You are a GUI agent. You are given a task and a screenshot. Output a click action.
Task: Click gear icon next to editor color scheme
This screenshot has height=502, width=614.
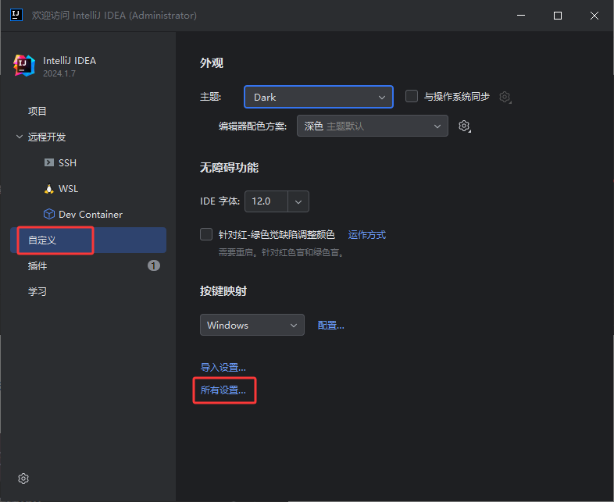coord(464,126)
